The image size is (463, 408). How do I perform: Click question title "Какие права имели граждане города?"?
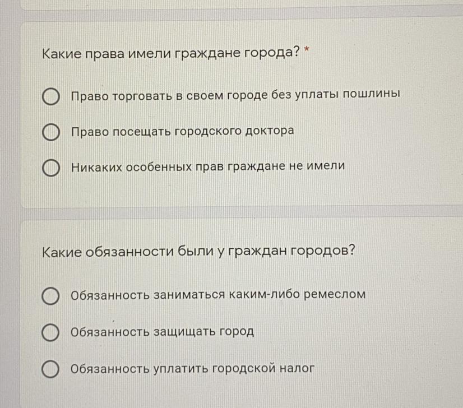(171, 53)
